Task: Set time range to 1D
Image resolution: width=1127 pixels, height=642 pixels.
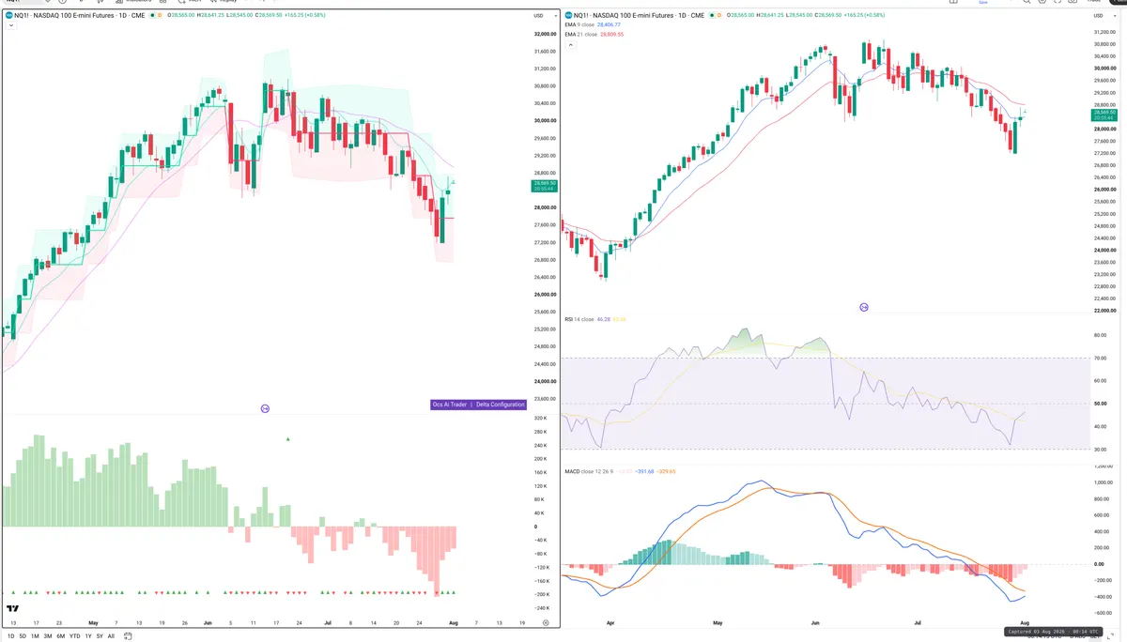Action: [x=10, y=636]
